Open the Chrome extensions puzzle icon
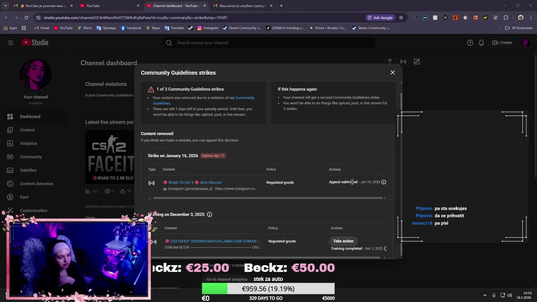537x302 pixels. [506, 18]
